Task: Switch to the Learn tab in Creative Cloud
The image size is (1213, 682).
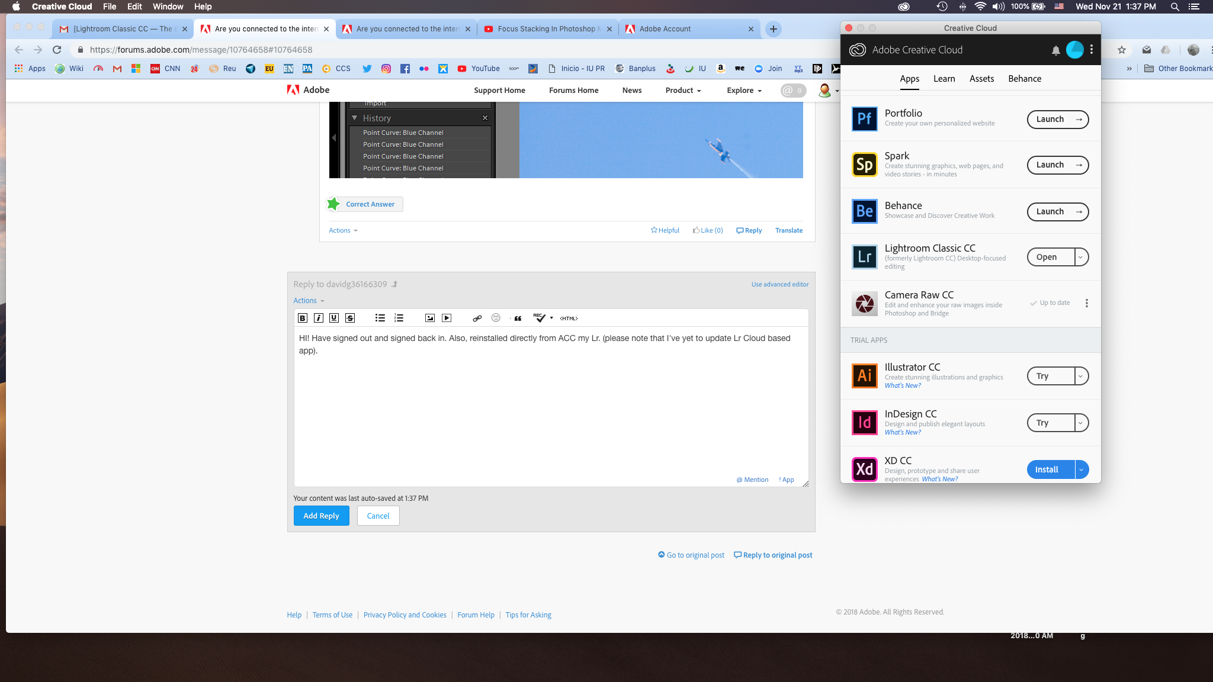Action: (x=944, y=78)
